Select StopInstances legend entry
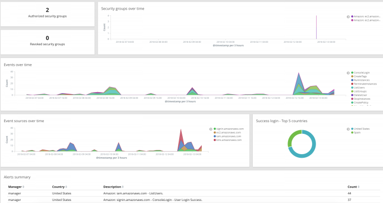383x203 pixels. coord(361,99)
